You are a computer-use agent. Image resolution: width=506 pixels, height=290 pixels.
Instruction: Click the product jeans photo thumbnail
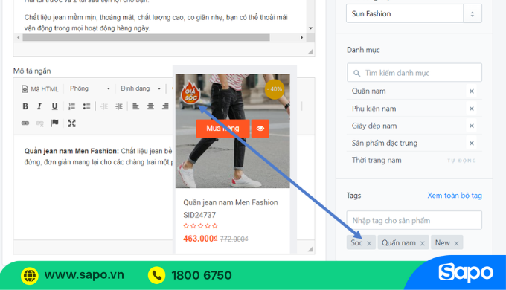pos(233,131)
